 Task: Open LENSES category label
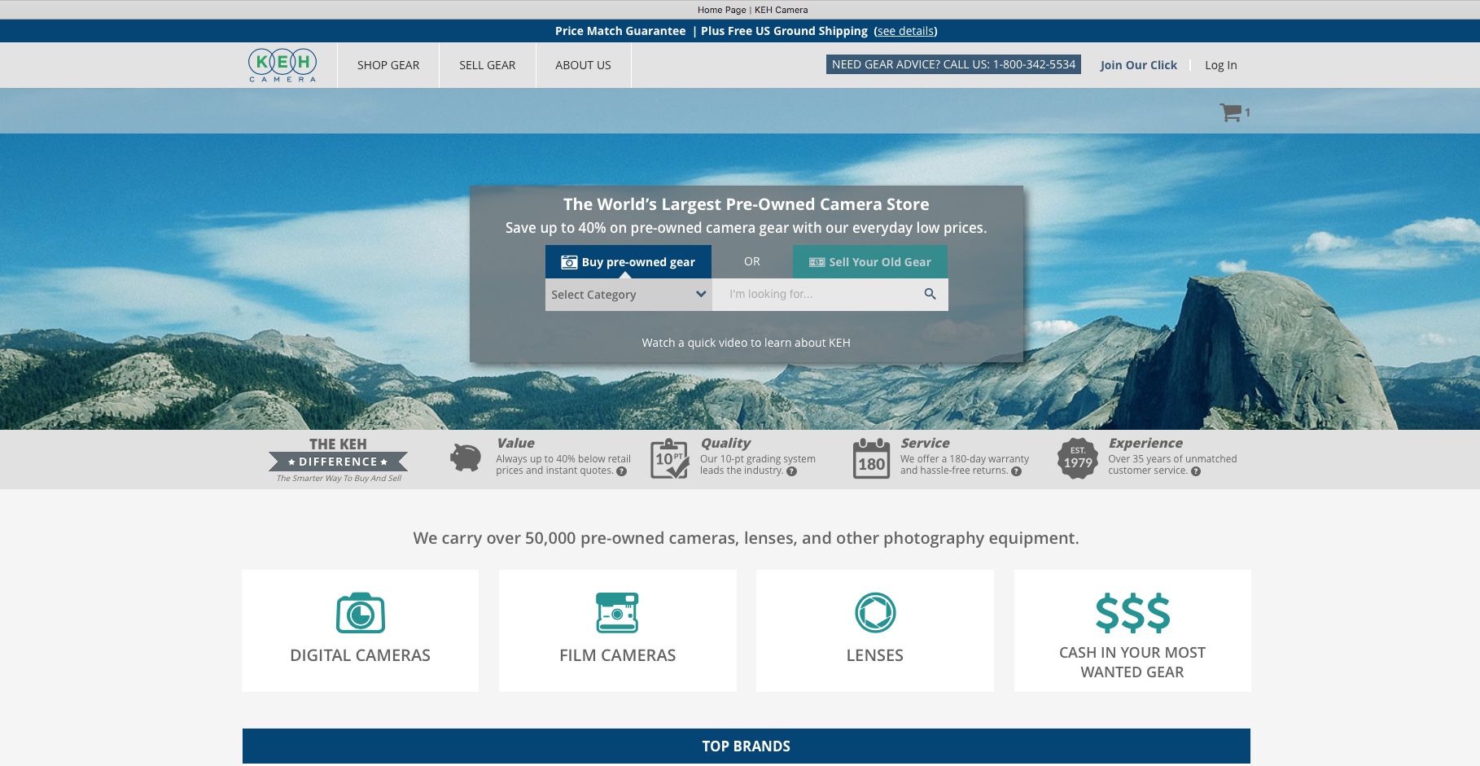click(875, 655)
